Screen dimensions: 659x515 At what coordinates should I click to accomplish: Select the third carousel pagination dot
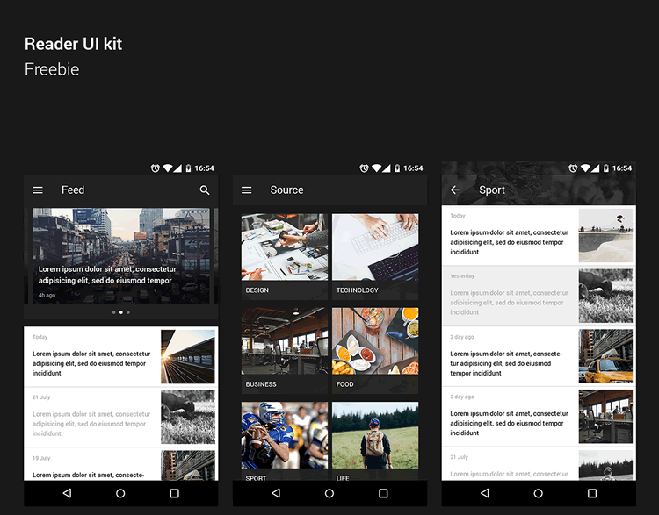pyautogui.click(x=128, y=312)
